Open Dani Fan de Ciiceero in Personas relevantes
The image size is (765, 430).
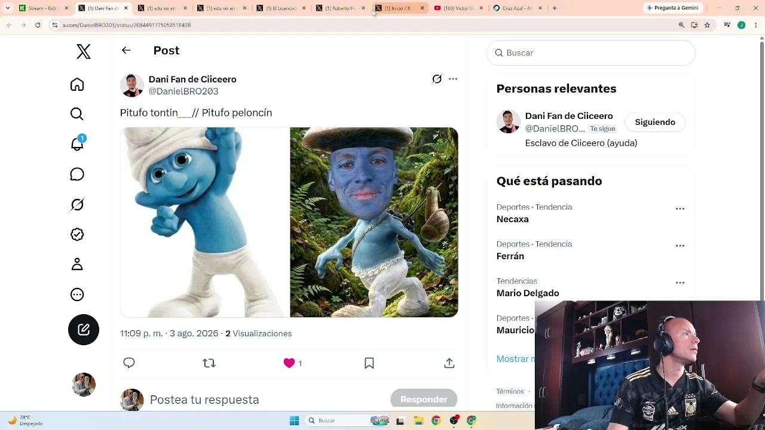[x=569, y=116]
